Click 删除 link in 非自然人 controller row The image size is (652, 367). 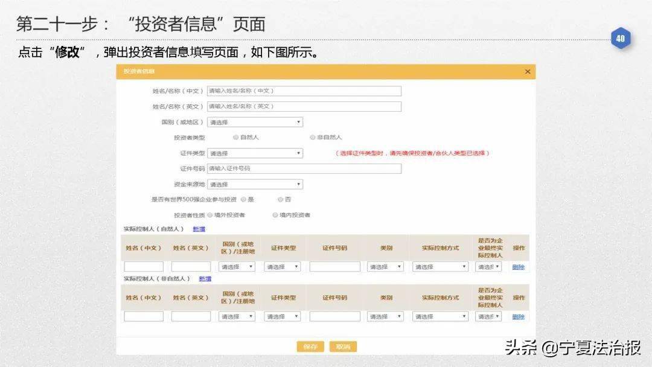(x=518, y=317)
